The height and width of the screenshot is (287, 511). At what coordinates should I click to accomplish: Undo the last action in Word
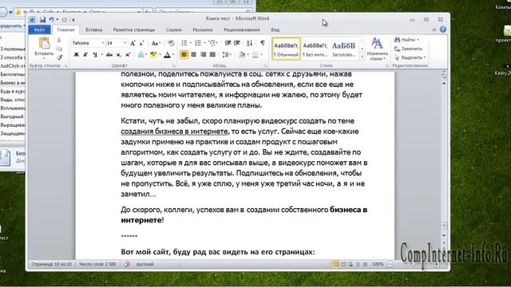pyautogui.click(x=51, y=20)
